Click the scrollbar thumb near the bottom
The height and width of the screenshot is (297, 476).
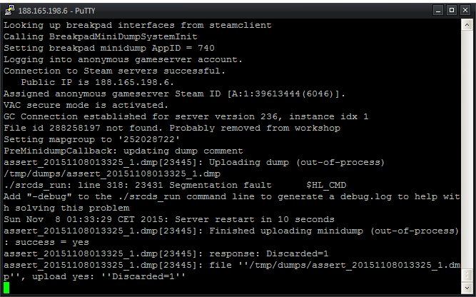[467, 276]
